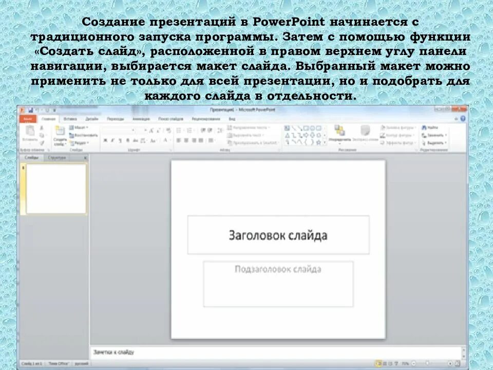Switch to the Главная ribbon tab
The width and height of the screenshot is (493, 370).
coord(49,119)
